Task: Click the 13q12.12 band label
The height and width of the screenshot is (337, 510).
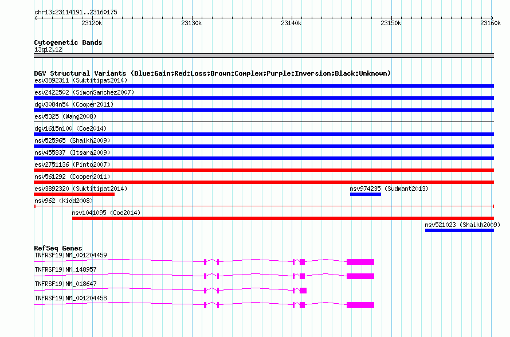Action: [48, 49]
